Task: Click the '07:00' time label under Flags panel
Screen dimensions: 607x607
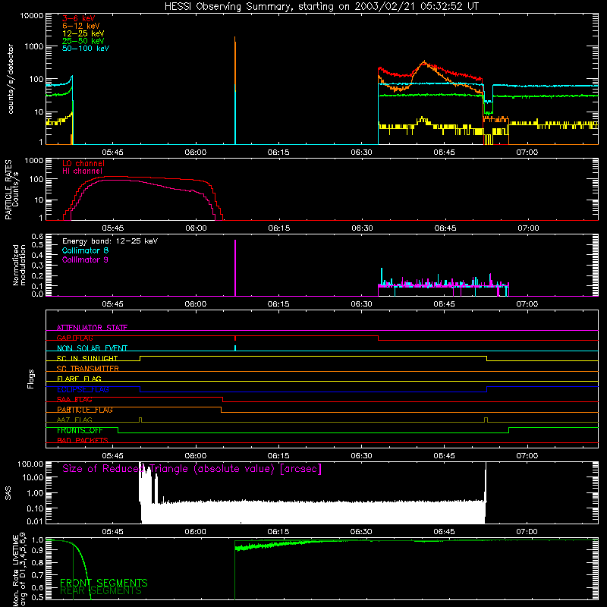Action: [527, 456]
